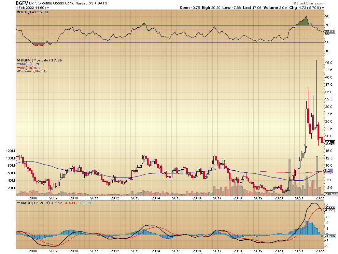Click the 60M label on the volume axis
Image resolution: width=338 pixels, height=254 pixels.
point(11,173)
